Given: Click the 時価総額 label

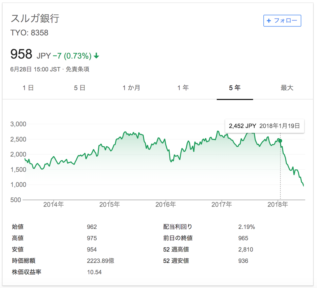Looking at the screenshot, I should pyautogui.click(x=24, y=261).
